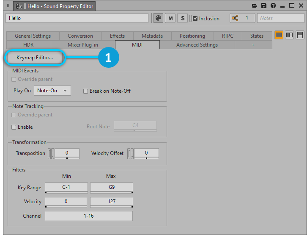Open the Effects tab
The width and height of the screenshot is (307, 235).
[x=117, y=36]
